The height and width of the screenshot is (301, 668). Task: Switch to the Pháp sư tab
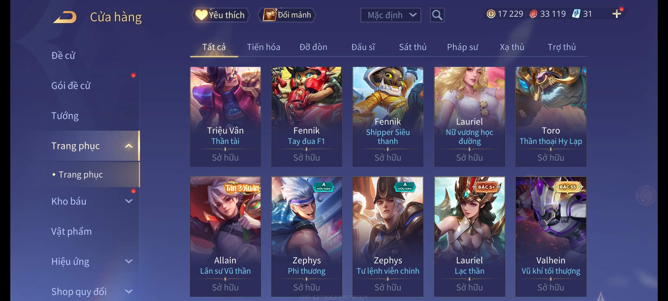tap(462, 47)
